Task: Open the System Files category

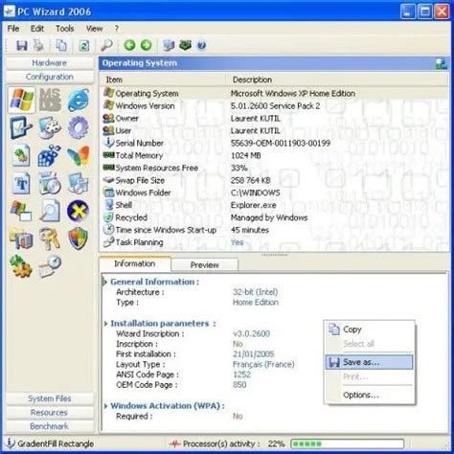Action: (50, 398)
